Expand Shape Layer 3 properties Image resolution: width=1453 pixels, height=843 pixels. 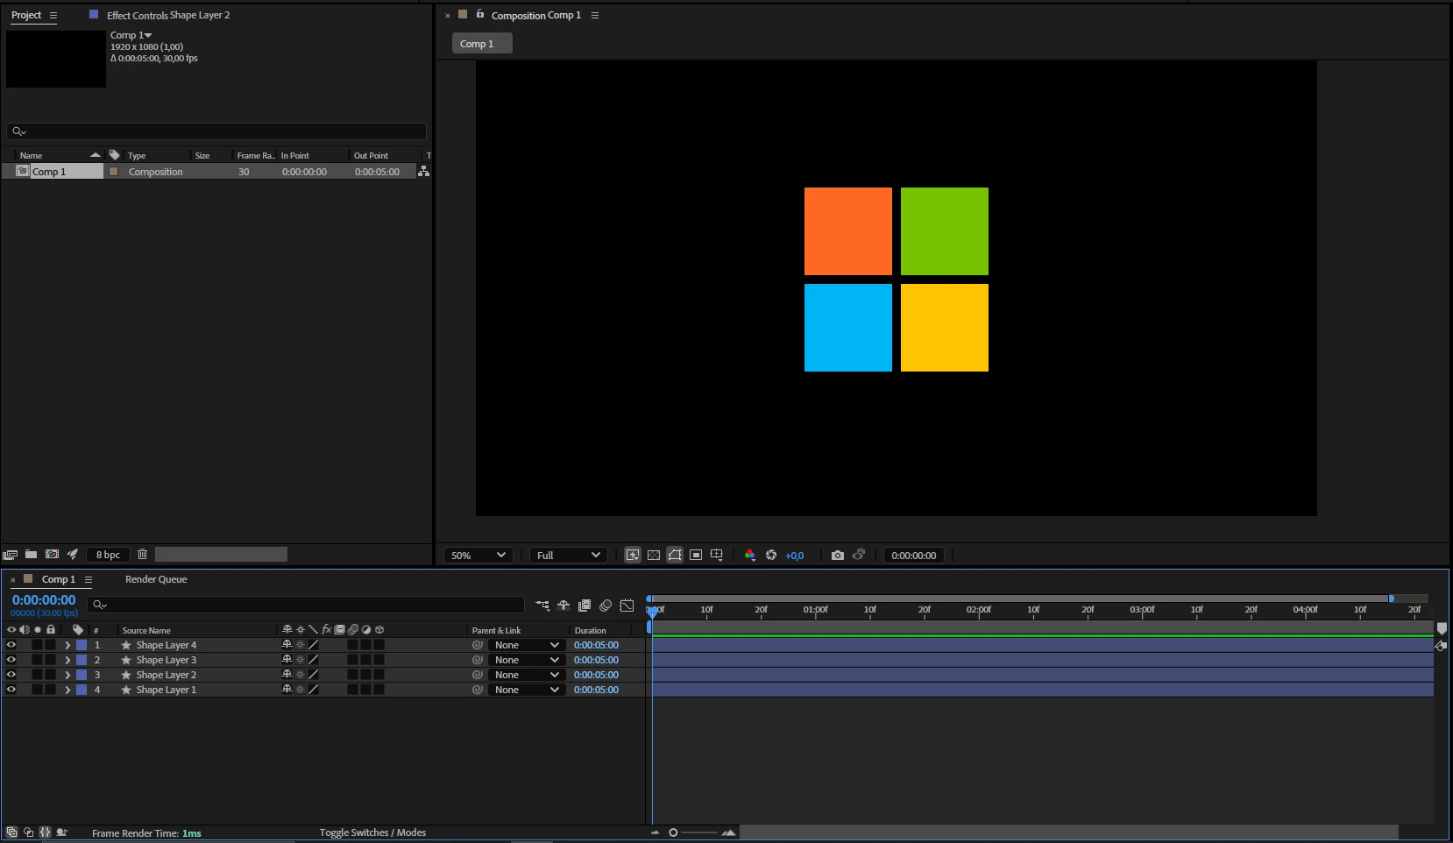tap(67, 660)
